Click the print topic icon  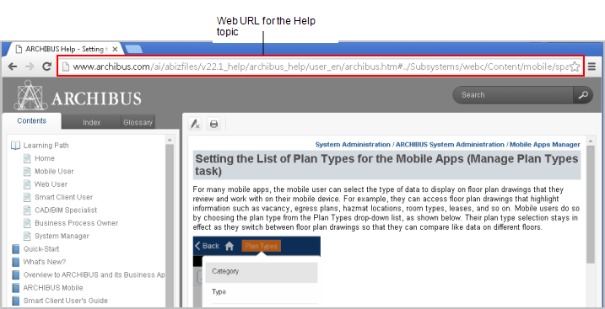[x=213, y=124]
